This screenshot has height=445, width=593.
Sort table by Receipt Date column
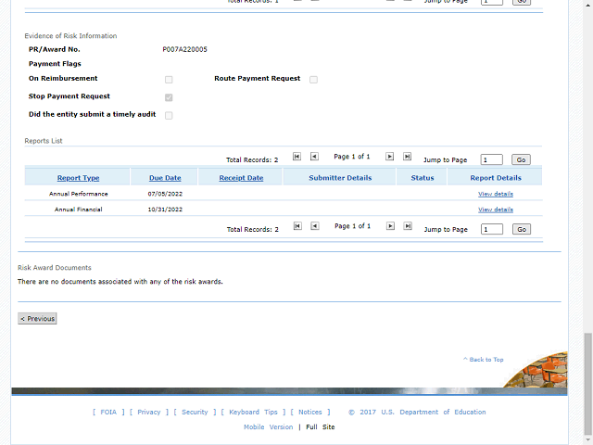click(x=241, y=178)
